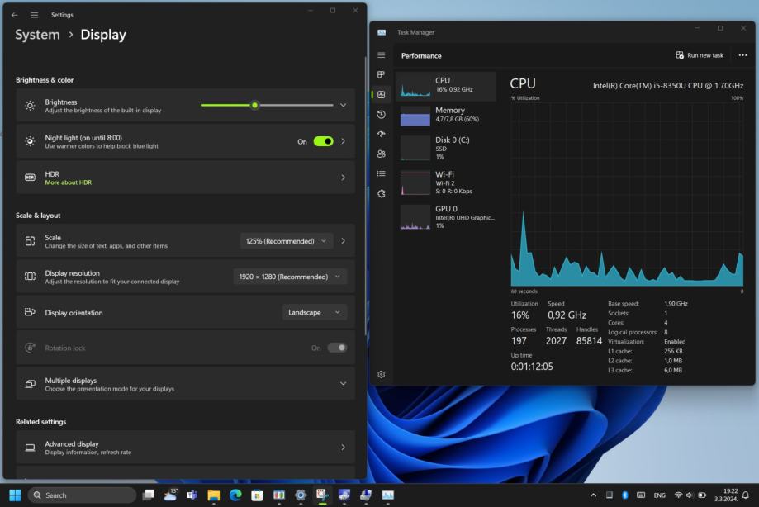The image size is (759, 507).
Task: Open the Users page icon in Task Manager
Action: pyautogui.click(x=382, y=154)
